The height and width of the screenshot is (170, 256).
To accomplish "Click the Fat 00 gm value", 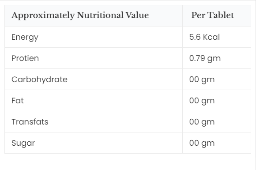I will point(202,101).
